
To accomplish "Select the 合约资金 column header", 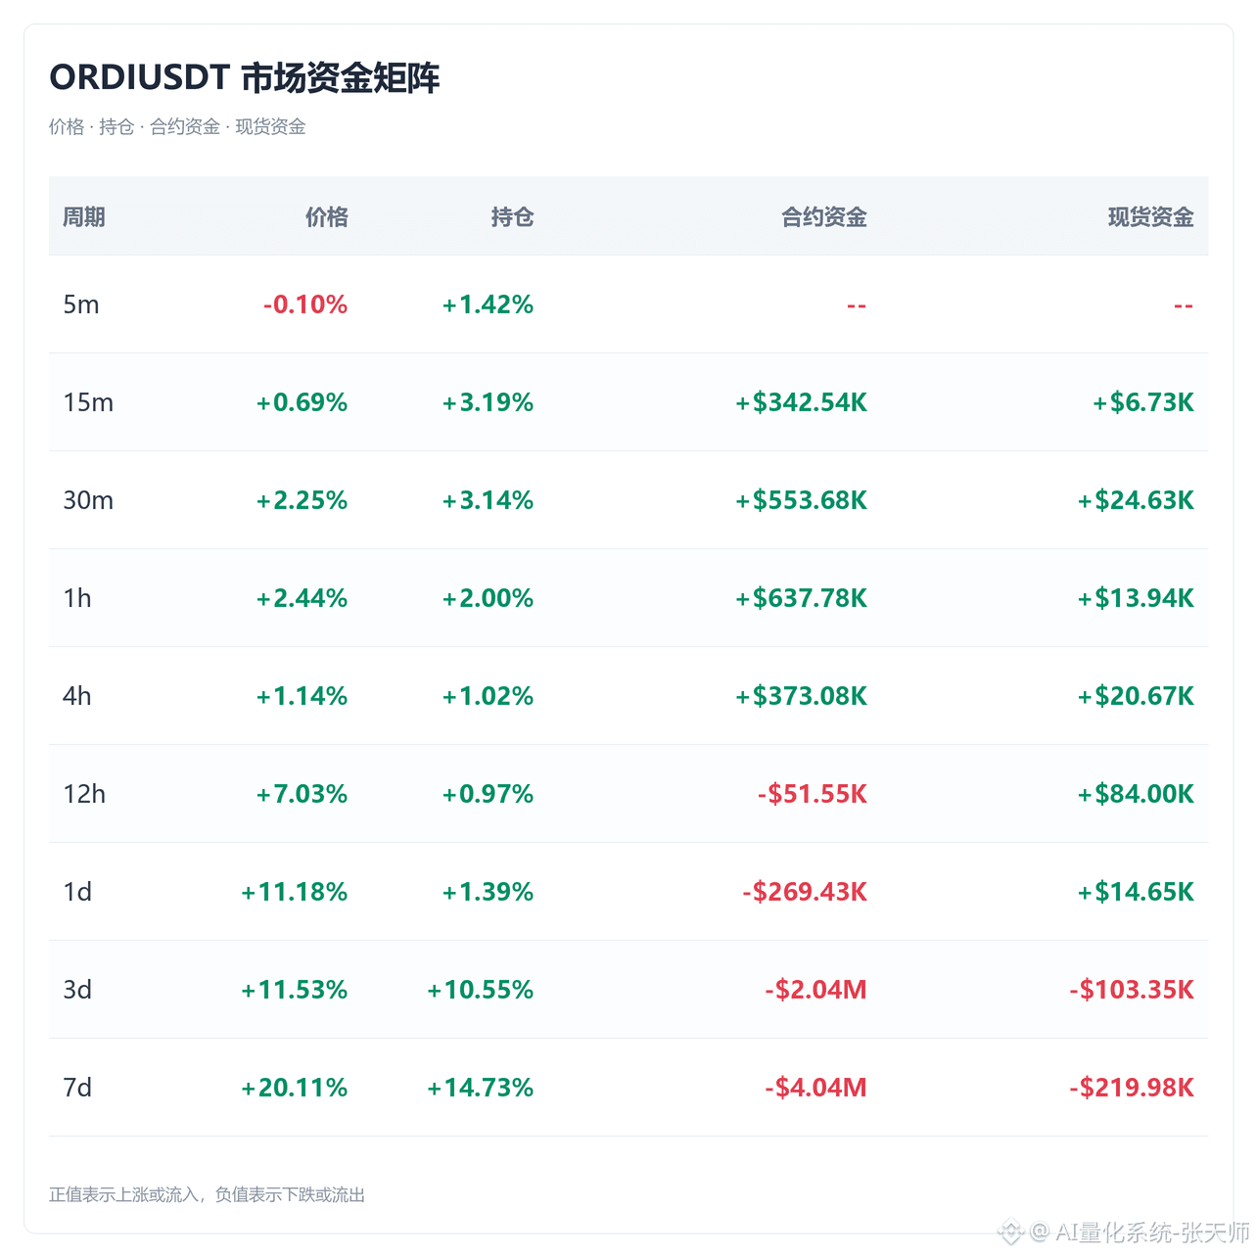I will (824, 216).
